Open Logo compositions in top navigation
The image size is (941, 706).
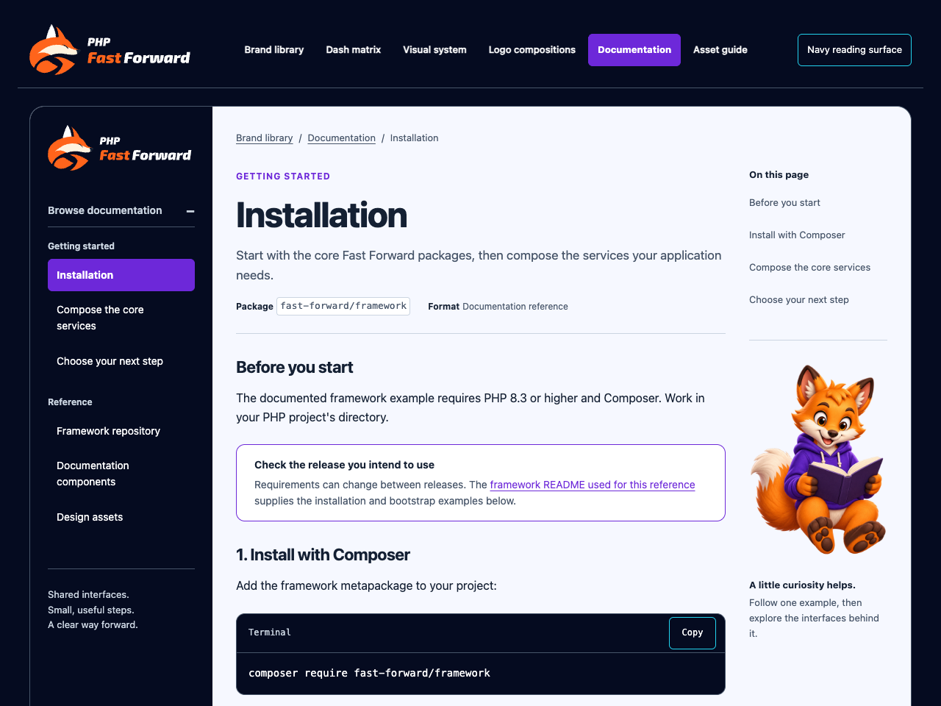[x=532, y=50]
